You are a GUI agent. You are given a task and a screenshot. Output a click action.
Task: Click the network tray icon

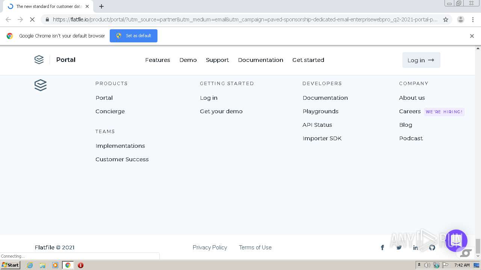436,265
